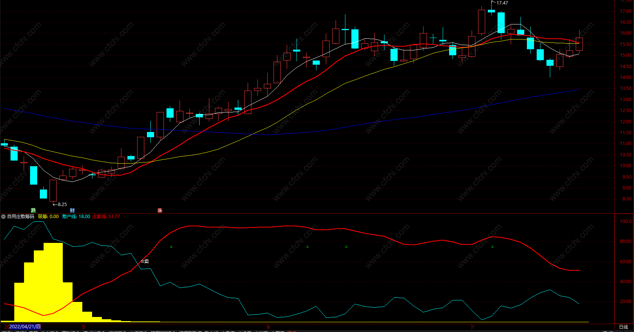
Task: Collapse the 自用庄散筹码 indicator arrow button
Action: (3, 217)
